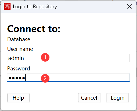Click blank area between Help and Cancel buttons
Image resolution: width=137 pixels, height=111 pixels.
click(x=54, y=98)
